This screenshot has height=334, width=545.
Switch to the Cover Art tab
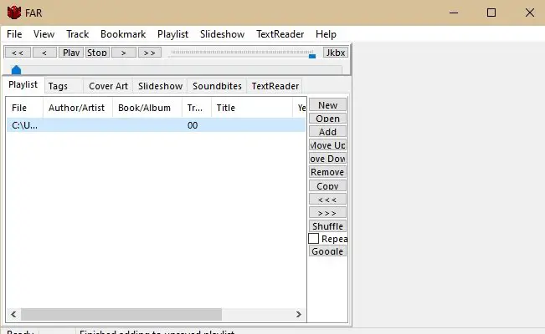[108, 86]
